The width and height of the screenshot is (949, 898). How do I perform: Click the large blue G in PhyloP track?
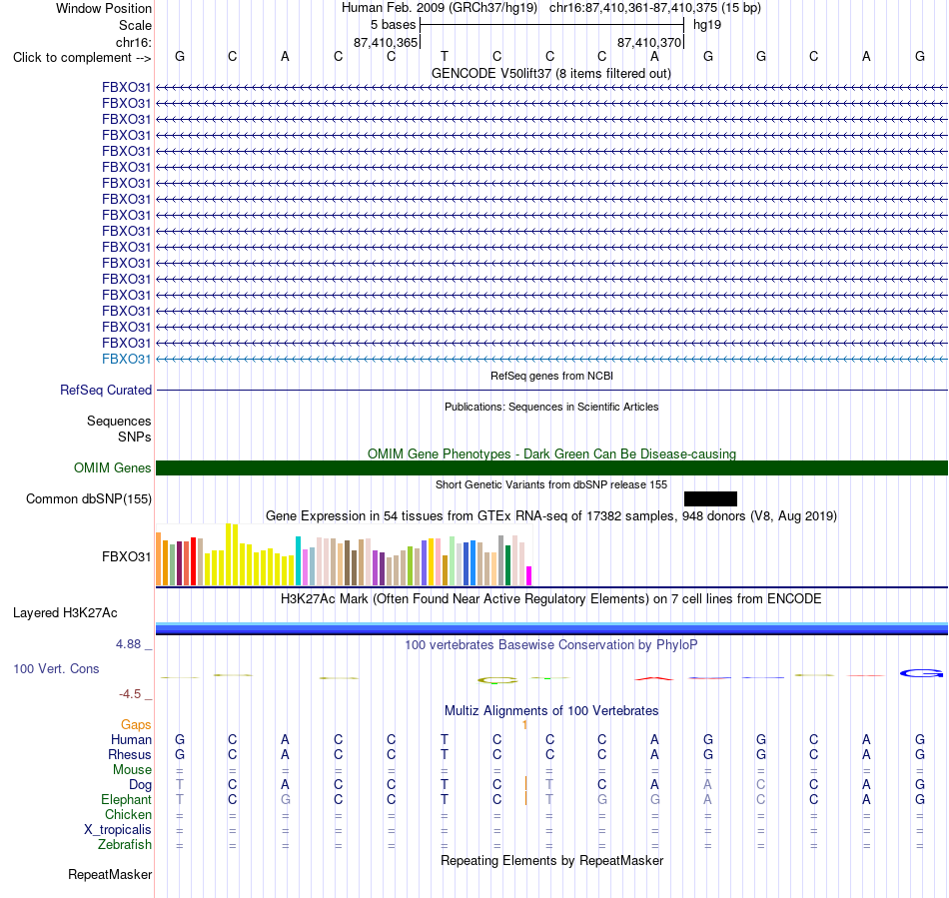point(921,673)
